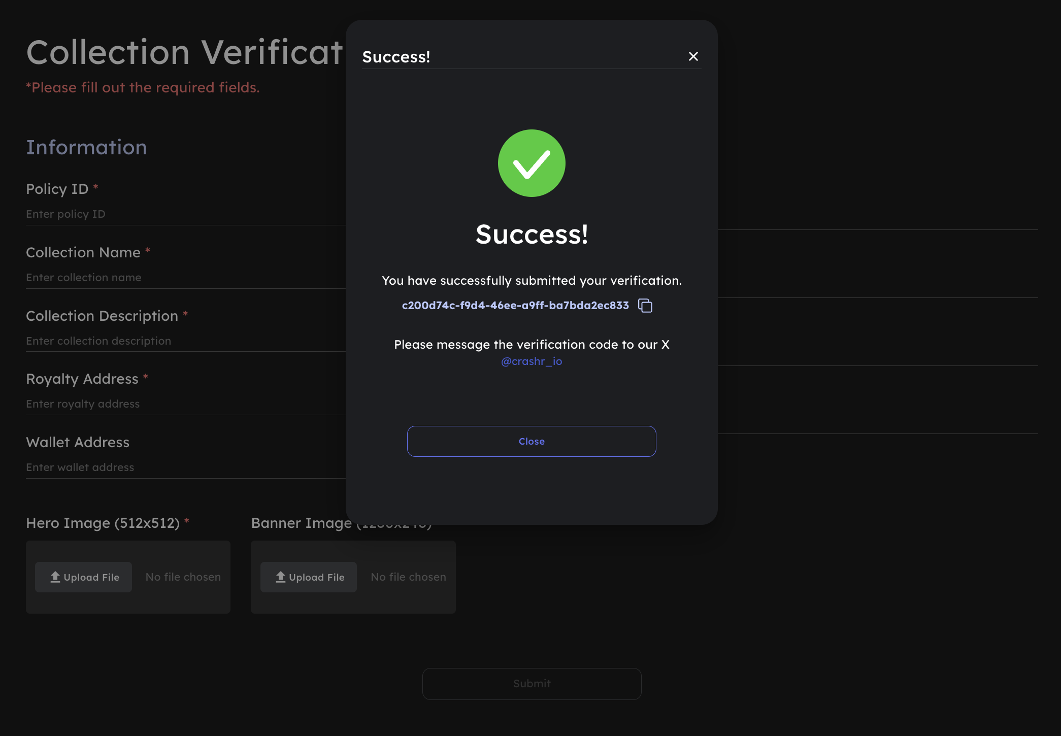Screen dimensions: 1061x736
Task: Open the @crashr_io X profile link
Action: [532, 361]
